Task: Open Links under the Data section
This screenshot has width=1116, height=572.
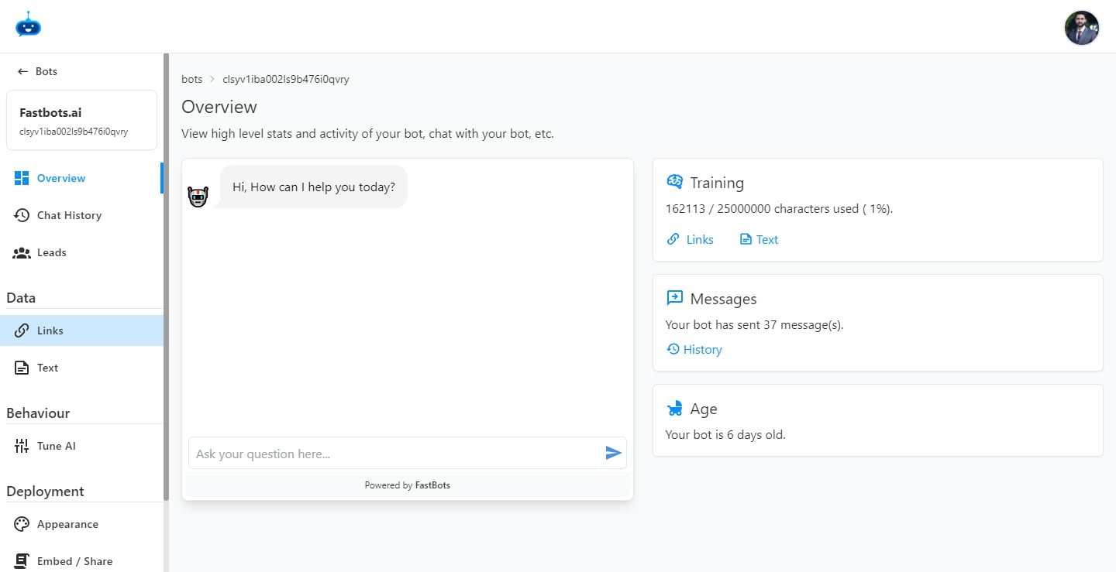Action: tap(50, 331)
